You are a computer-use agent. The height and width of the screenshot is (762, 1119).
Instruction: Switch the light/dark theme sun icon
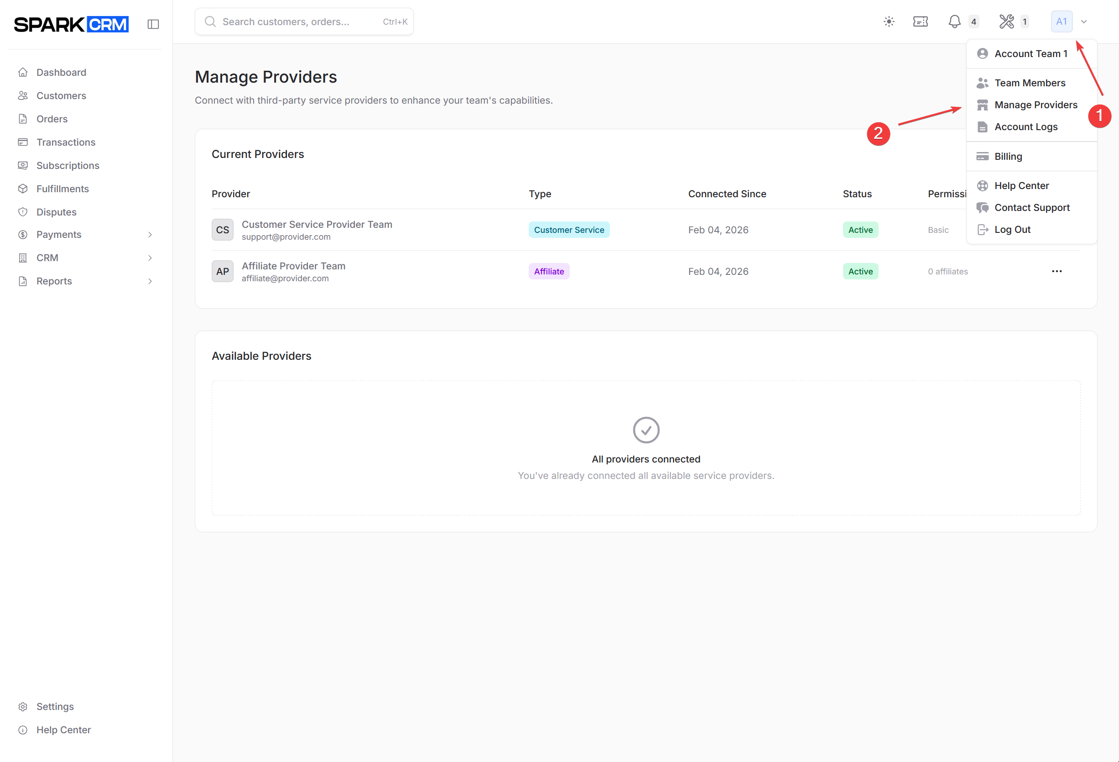pyautogui.click(x=889, y=22)
